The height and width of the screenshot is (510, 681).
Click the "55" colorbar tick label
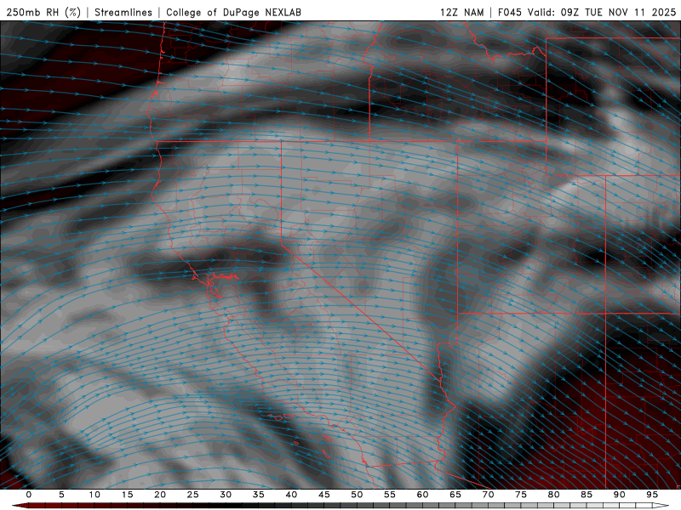click(390, 495)
